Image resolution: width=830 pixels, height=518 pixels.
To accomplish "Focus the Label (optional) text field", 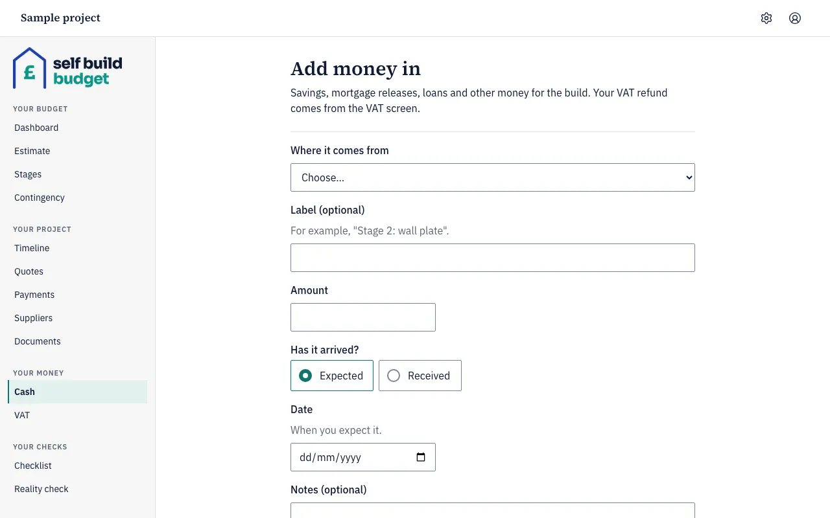I will coord(493,258).
